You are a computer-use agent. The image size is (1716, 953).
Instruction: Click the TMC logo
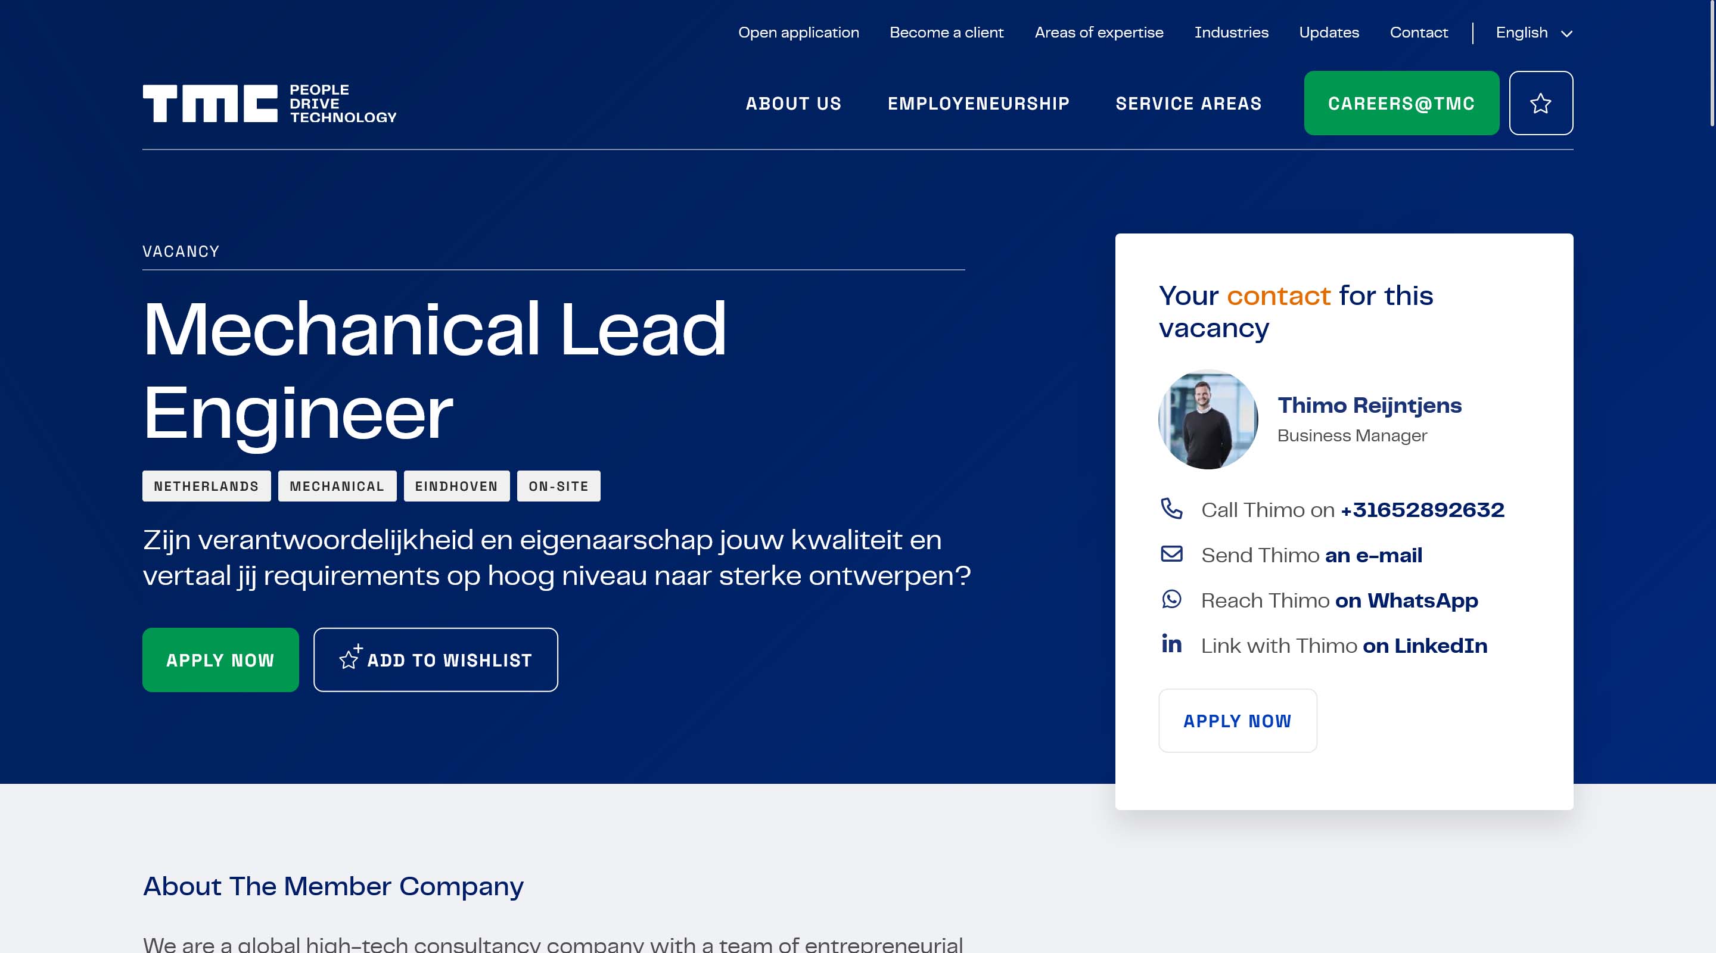[x=269, y=103]
